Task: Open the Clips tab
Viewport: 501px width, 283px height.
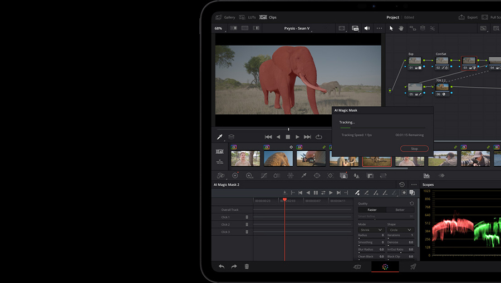Action: [x=268, y=17]
